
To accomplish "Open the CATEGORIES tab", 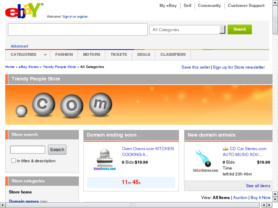I will pyautogui.click(x=23, y=55).
